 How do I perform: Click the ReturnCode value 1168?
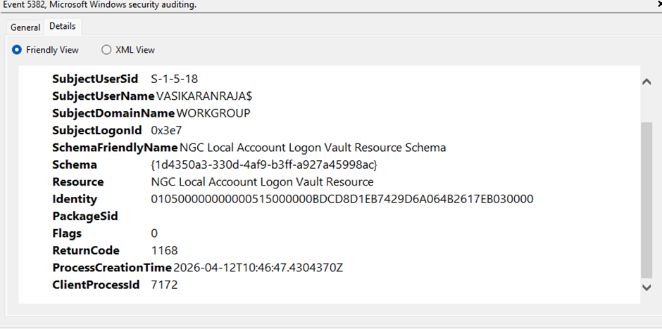(164, 251)
